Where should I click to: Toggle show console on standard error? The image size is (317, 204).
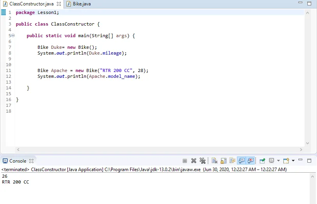(250, 161)
